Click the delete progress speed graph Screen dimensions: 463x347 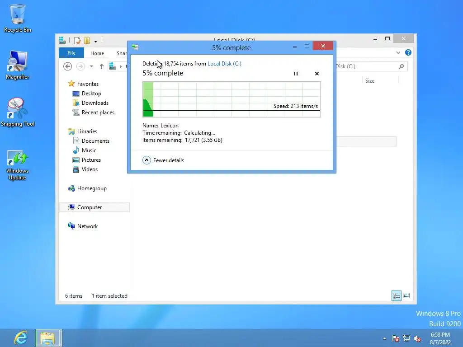[x=231, y=99]
